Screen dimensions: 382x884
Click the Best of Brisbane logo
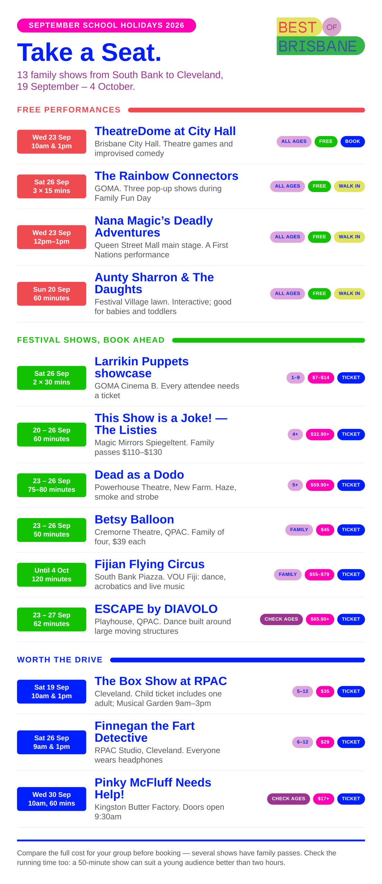320,36
